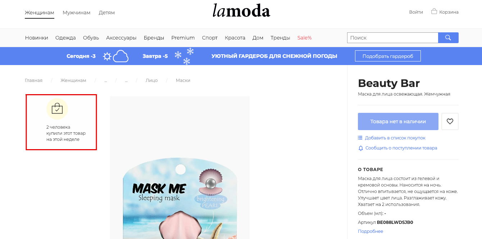The height and width of the screenshot is (239, 482).
Task: Add product to favorites with heart icon
Action: [450, 121]
